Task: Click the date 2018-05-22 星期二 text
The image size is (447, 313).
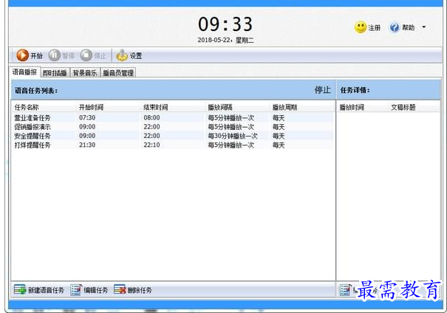Action: point(225,40)
